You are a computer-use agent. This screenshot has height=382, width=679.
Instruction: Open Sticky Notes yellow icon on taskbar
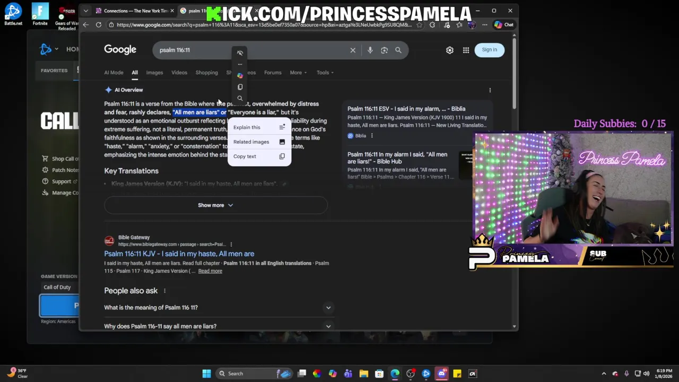(x=457, y=374)
